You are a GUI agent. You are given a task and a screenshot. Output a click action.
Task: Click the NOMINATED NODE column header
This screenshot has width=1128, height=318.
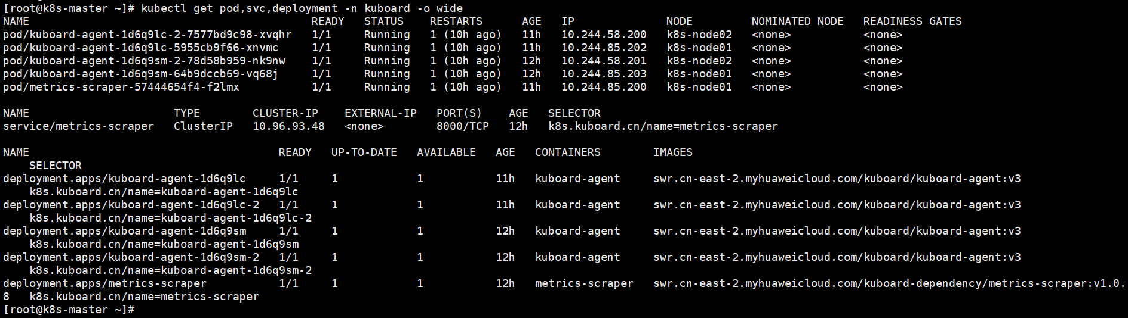797,21
